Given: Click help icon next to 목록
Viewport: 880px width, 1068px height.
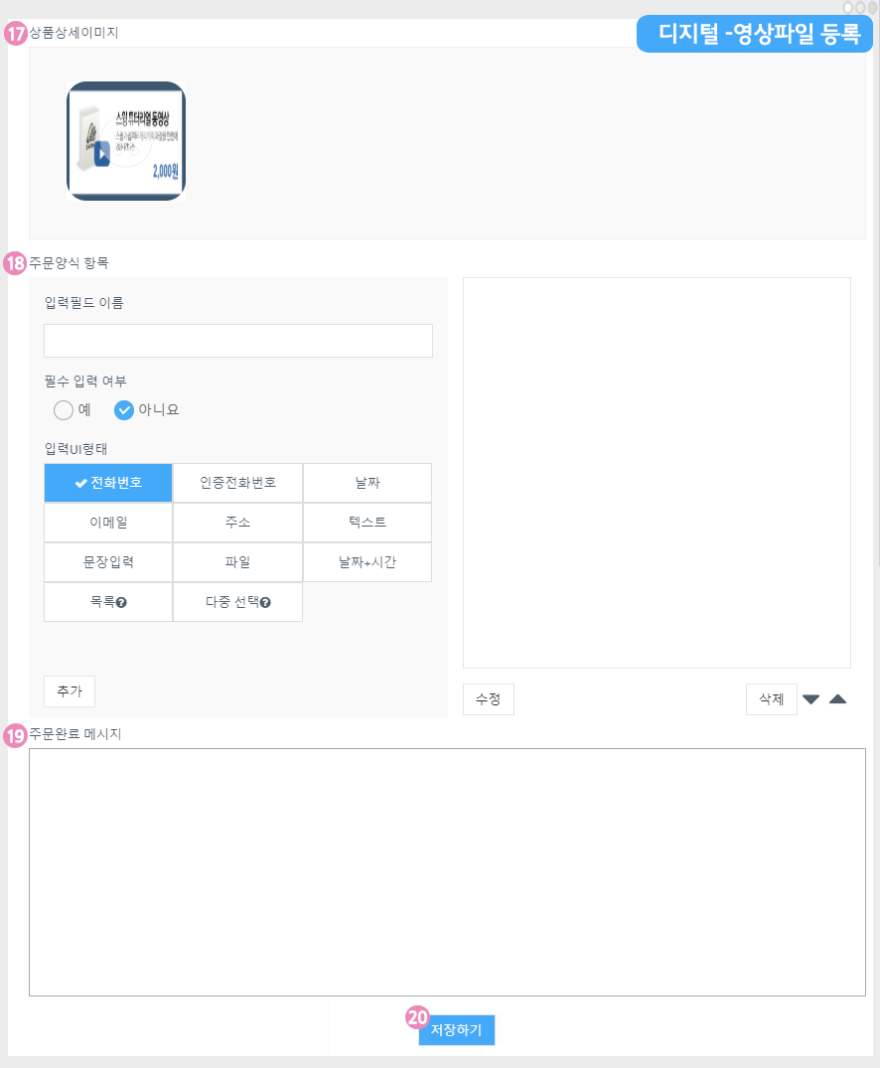Looking at the screenshot, I should 121,602.
